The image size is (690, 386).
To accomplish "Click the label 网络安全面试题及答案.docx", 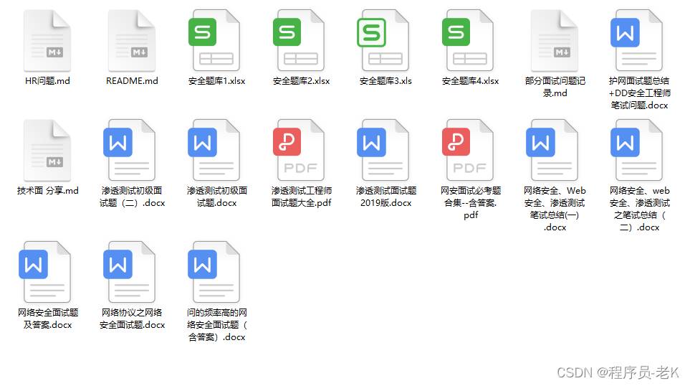I will click(x=47, y=319).
